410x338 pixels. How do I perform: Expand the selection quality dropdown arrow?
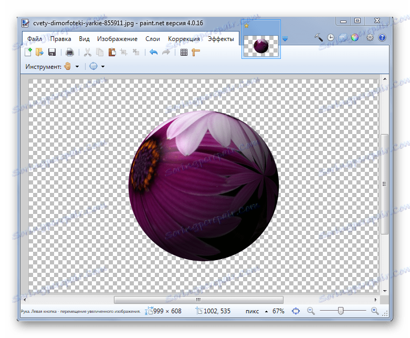pyautogui.click(x=103, y=67)
